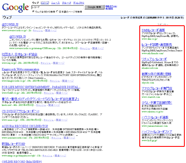Click the Google 検索 button
186x163 pixels.
click(x=94, y=7)
